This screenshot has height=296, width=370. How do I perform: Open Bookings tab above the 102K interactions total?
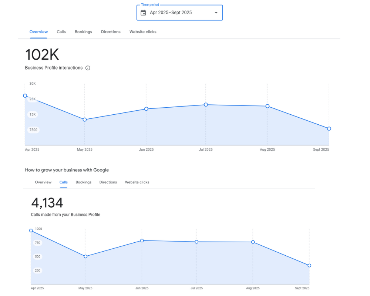coord(83,32)
